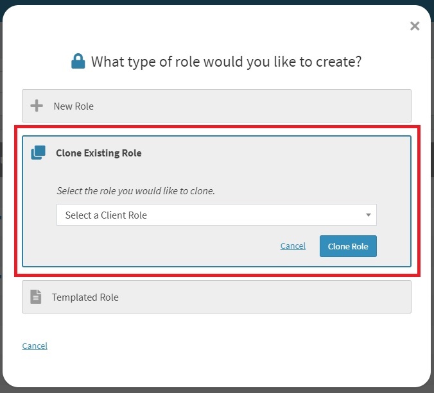Close the role creation dialog with the X

[415, 26]
